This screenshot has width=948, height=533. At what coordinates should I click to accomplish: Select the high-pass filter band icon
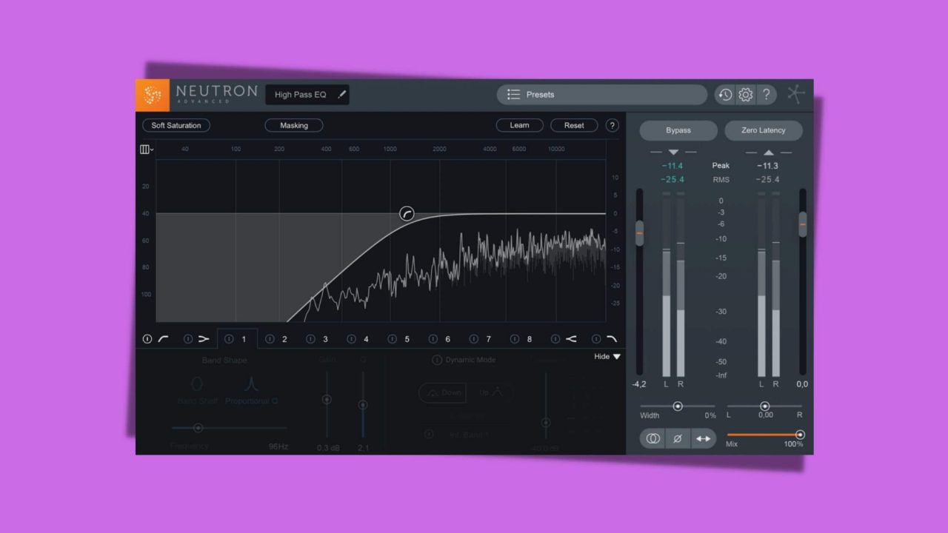(164, 338)
